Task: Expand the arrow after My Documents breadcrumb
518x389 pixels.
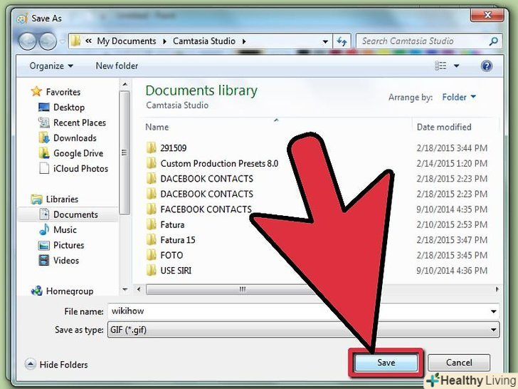Action: tap(164, 41)
